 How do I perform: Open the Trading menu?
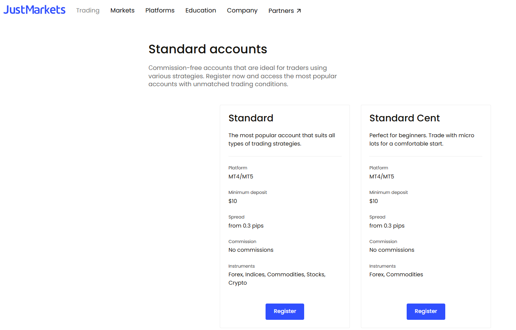[88, 11]
